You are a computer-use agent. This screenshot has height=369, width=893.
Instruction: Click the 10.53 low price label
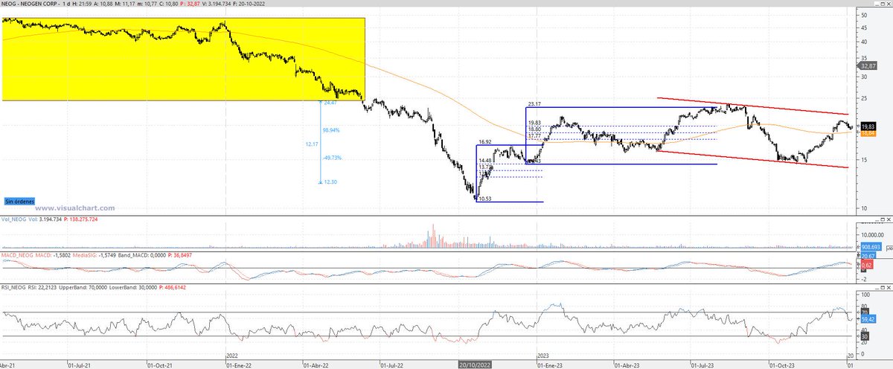pyautogui.click(x=484, y=199)
